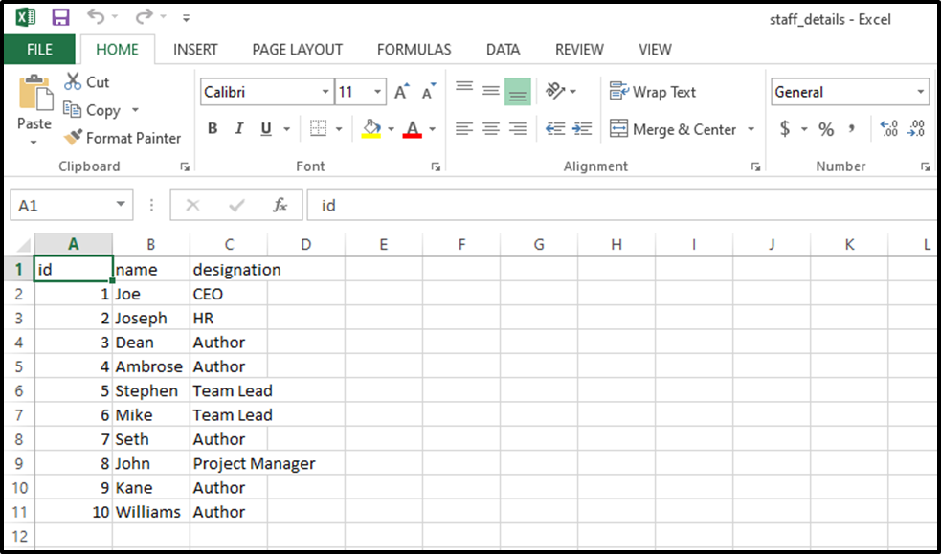Click the Undo arrow icon
This screenshot has width=941, height=554.
point(96,17)
